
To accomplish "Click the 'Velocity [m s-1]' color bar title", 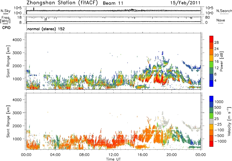I will pyautogui.click(x=229, y=121).
